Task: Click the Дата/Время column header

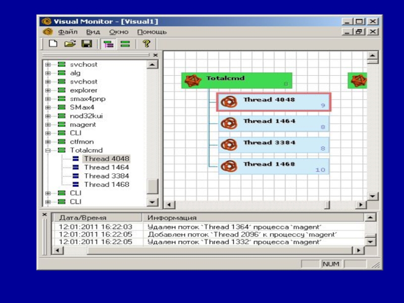Action: point(83,218)
